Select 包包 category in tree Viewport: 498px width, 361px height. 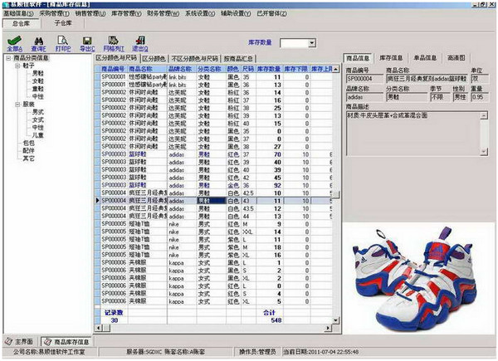[x=30, y=142]
